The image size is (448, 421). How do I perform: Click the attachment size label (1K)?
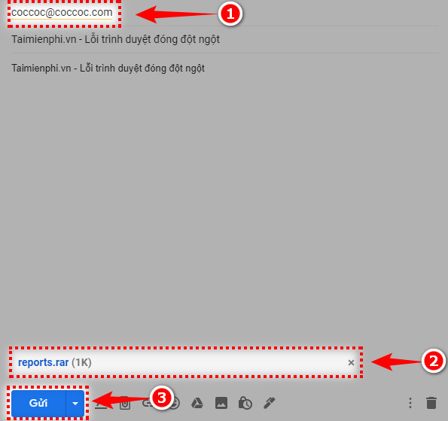(81, 362)
